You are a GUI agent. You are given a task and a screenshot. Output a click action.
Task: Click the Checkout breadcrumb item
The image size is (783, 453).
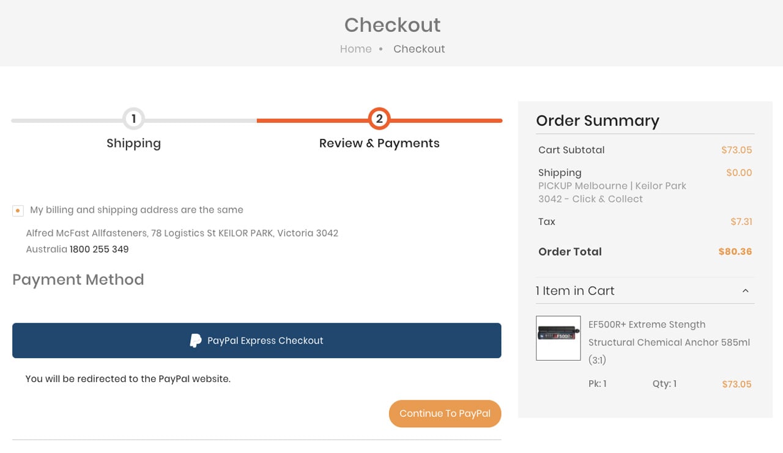pyautogui.click(x=419, y=49)
